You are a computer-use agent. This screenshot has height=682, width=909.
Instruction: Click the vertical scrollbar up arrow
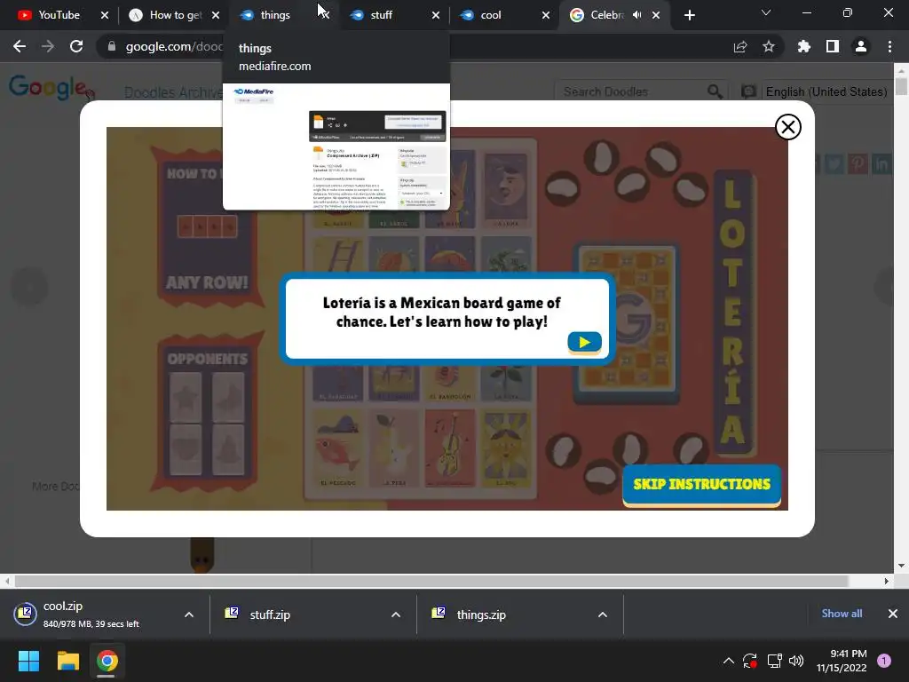click(x=901, y=70)
